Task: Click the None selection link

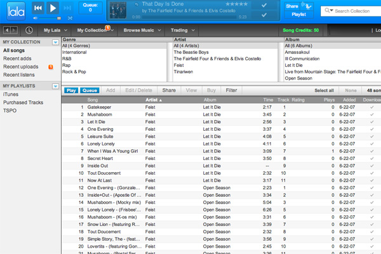Action: tap(351, 91)
